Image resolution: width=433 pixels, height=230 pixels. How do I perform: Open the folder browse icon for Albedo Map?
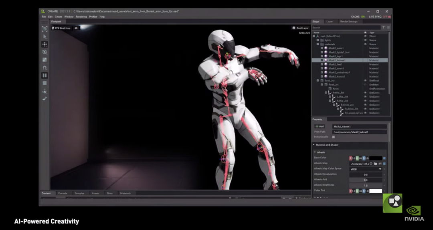pyautogui.click(x=376, y=164)
